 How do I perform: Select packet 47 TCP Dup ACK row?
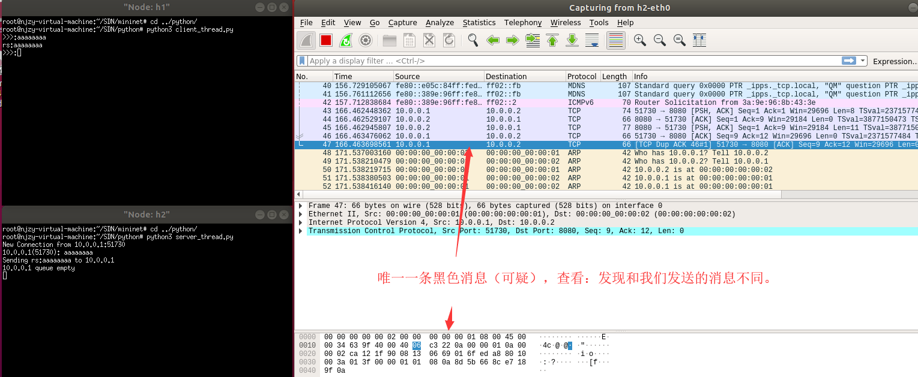point(606,144)
